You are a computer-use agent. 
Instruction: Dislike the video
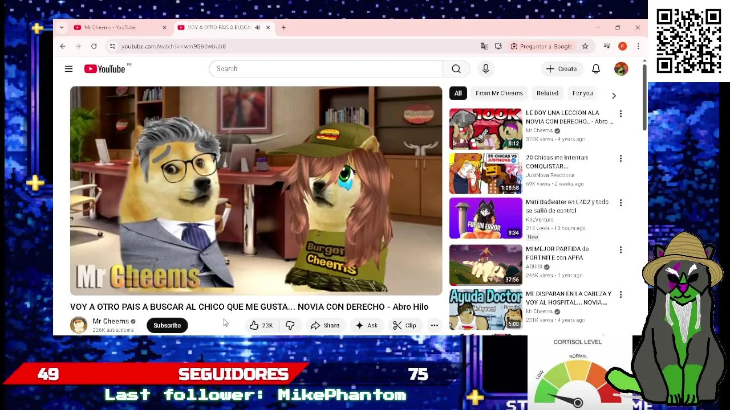(x=290, y=326)
